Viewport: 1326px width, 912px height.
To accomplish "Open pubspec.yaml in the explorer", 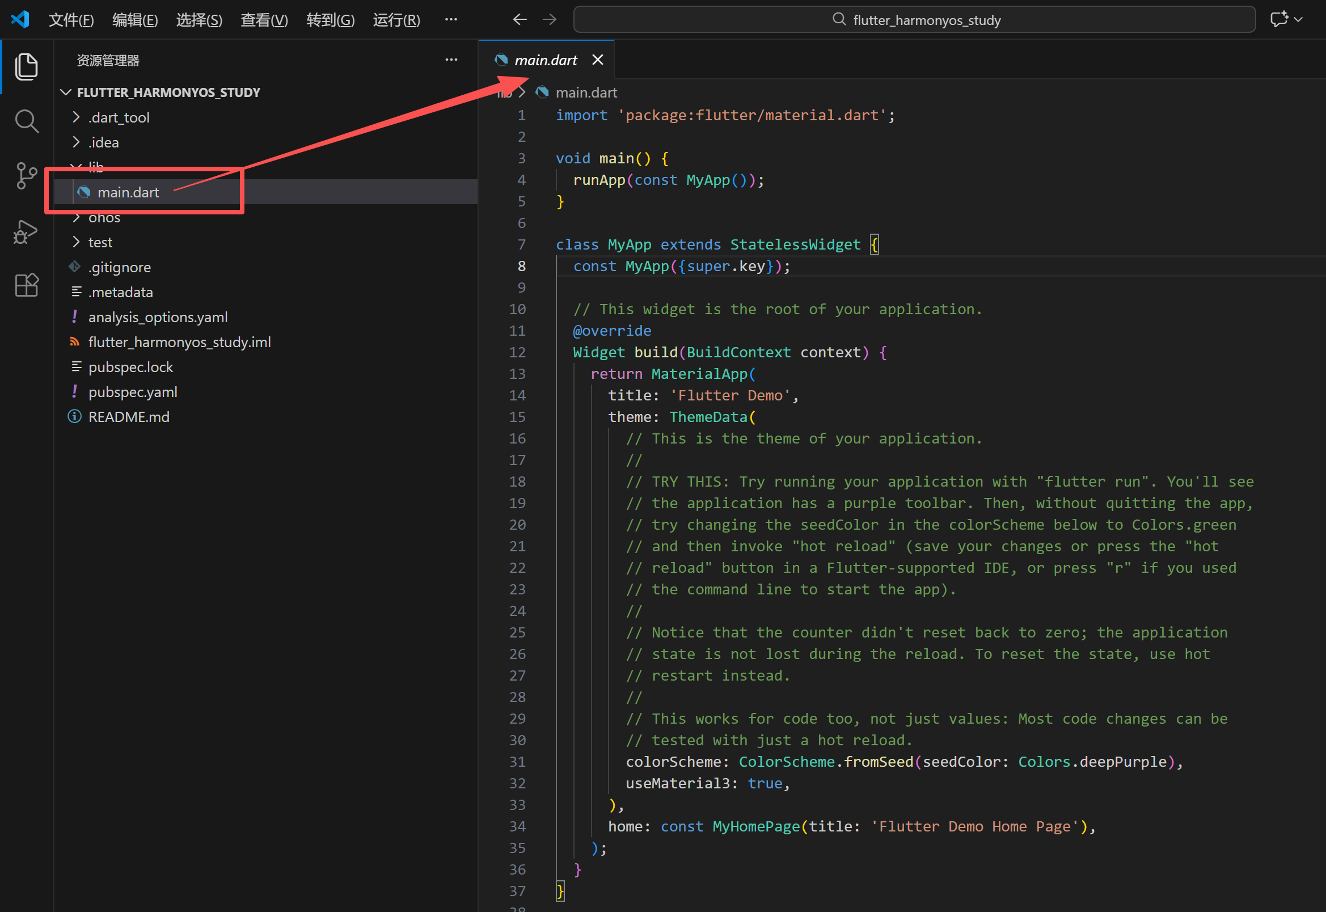I will coord(133,392).
